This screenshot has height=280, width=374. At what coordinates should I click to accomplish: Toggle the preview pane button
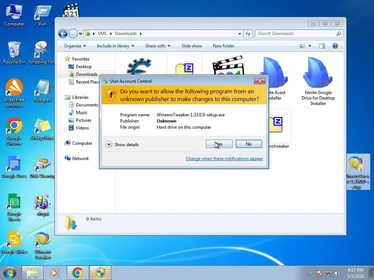point(322,46)
